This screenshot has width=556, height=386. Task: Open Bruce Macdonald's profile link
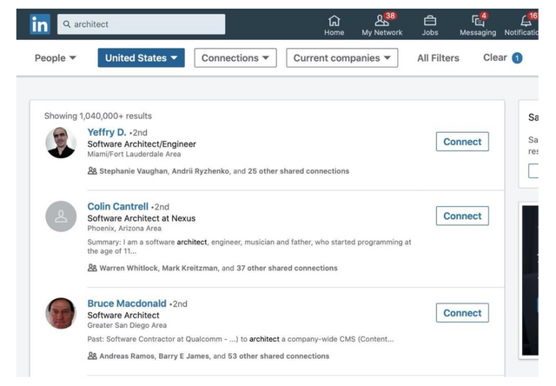(126, 303)
